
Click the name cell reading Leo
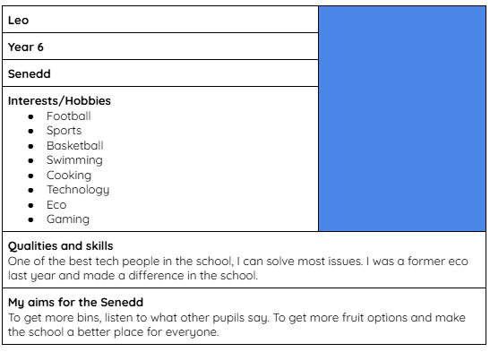click(160, 20)
